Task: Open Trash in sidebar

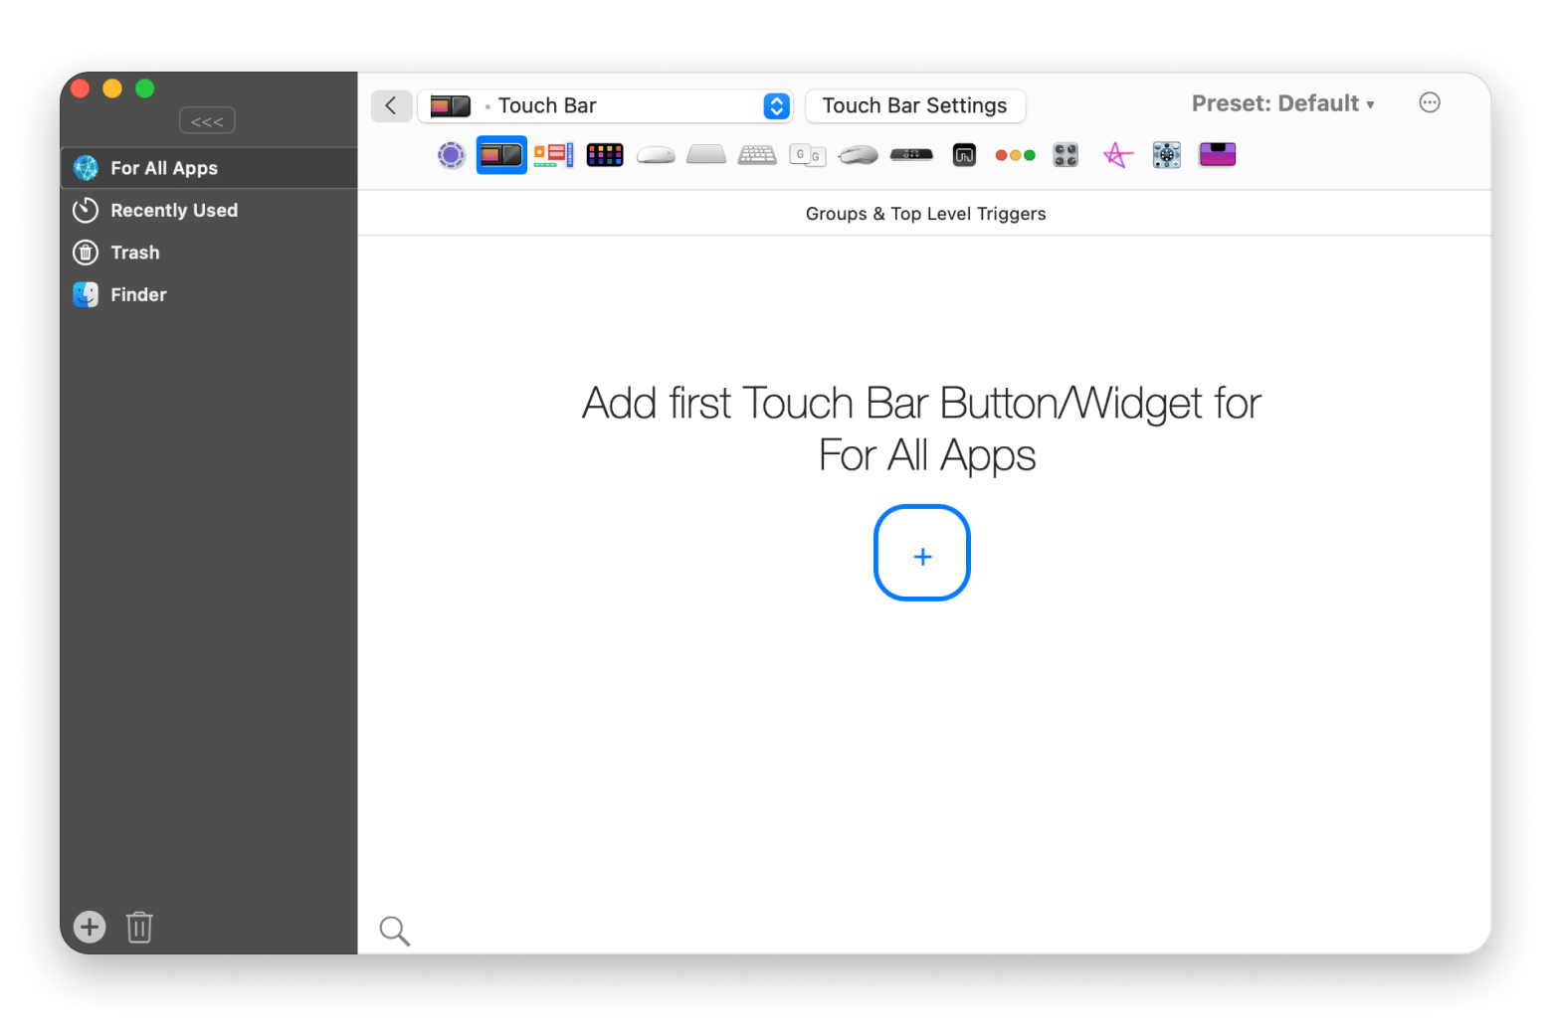Action: (x=209, y=253)
